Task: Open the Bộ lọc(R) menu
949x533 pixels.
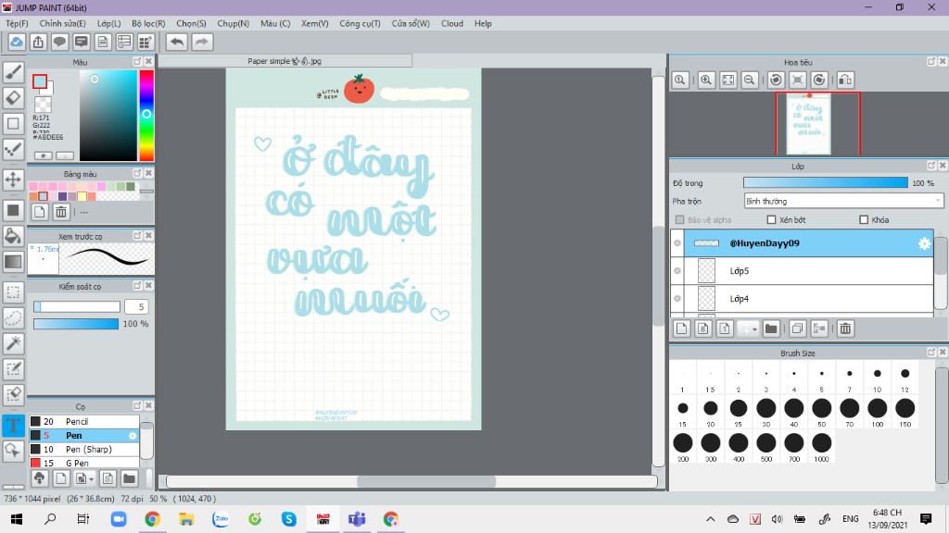Action: (x=148, y=23)
